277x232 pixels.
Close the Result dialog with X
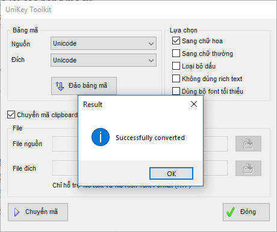[194, 104]
